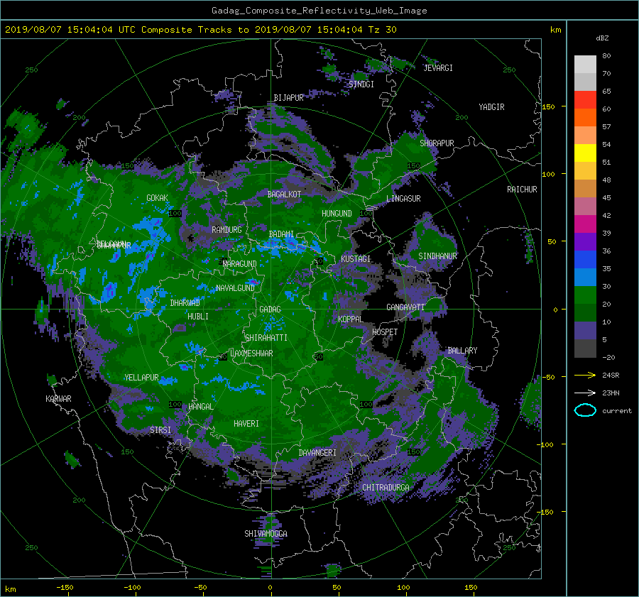Click the GADAG radar center label
The width and height of the screenshot is (639, 597).
271,310
